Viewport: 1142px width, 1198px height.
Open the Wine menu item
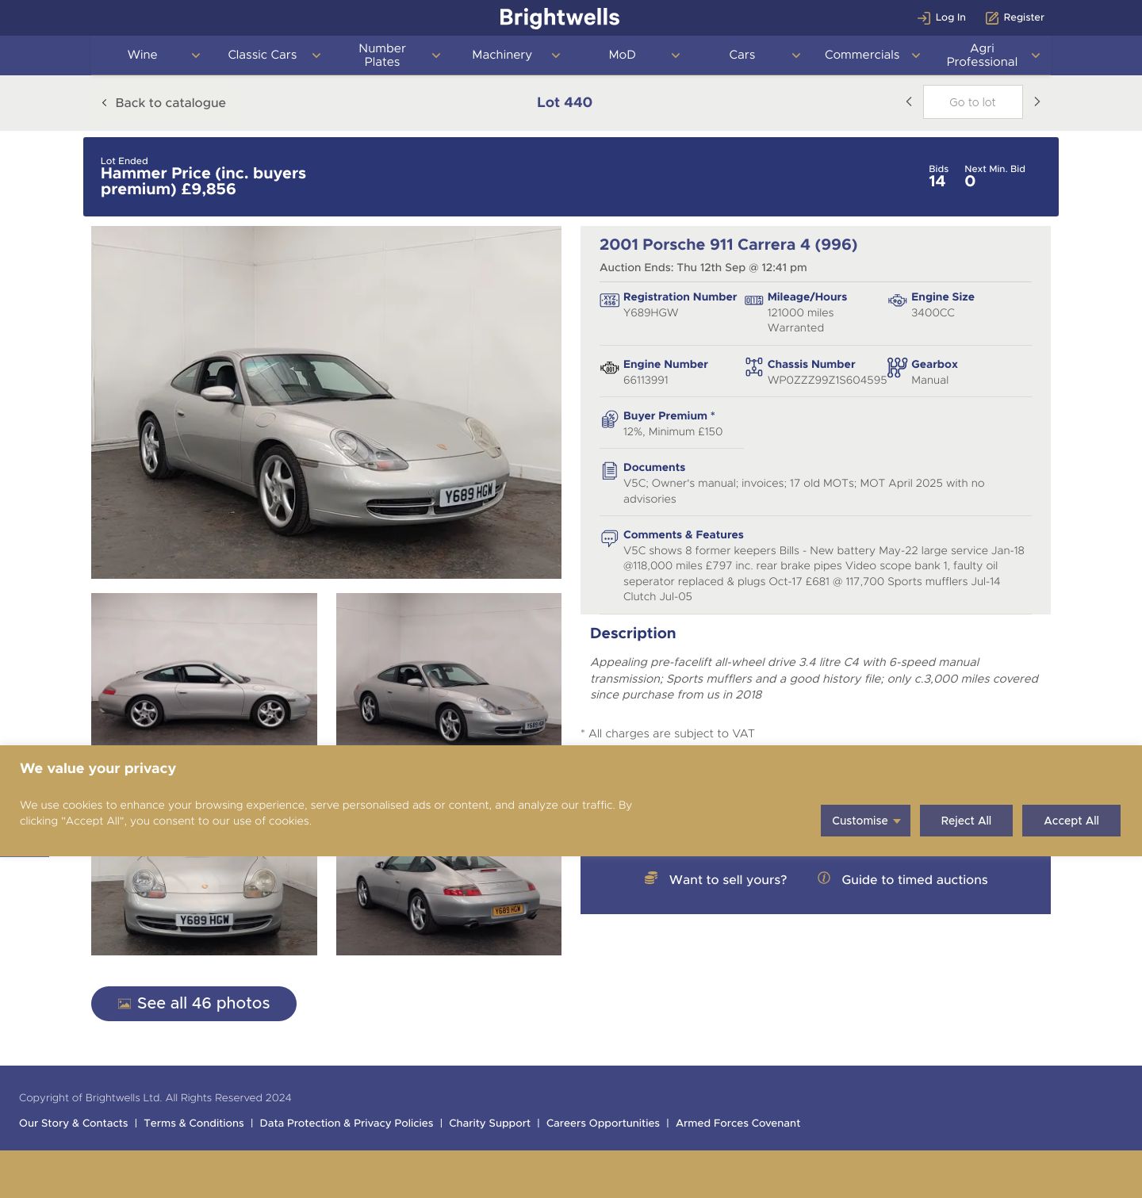click(x=143, y=55)
